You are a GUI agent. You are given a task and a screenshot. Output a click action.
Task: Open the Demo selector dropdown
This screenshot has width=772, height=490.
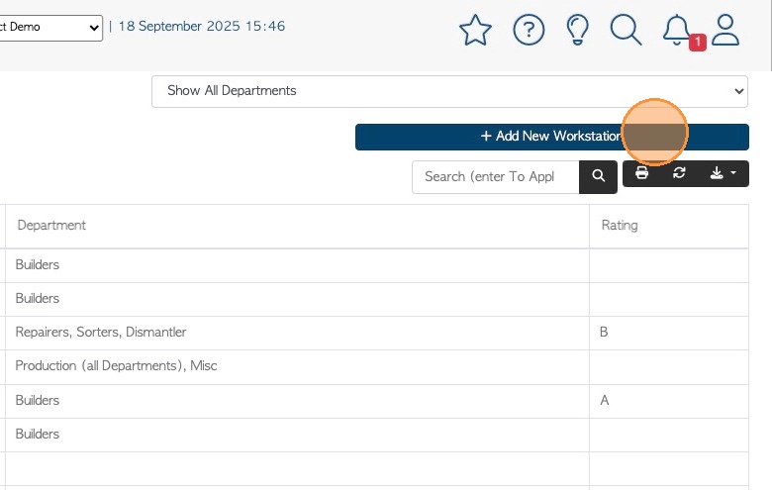[49, 27]
